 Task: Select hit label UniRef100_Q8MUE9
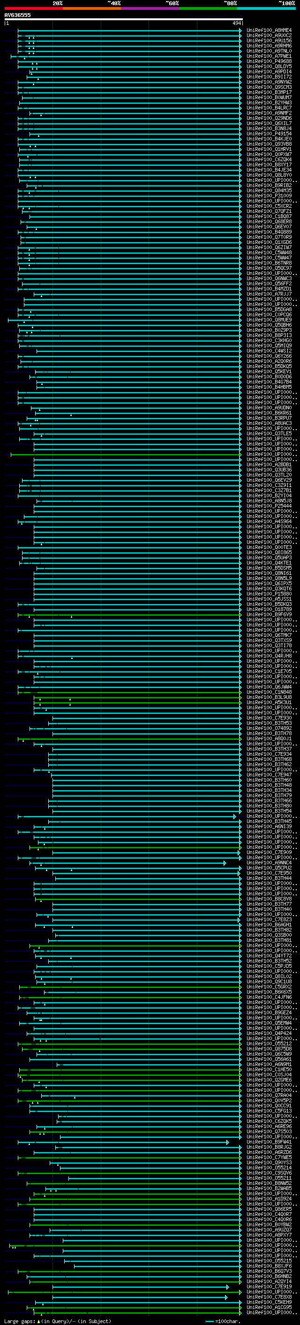click(269, 320)
